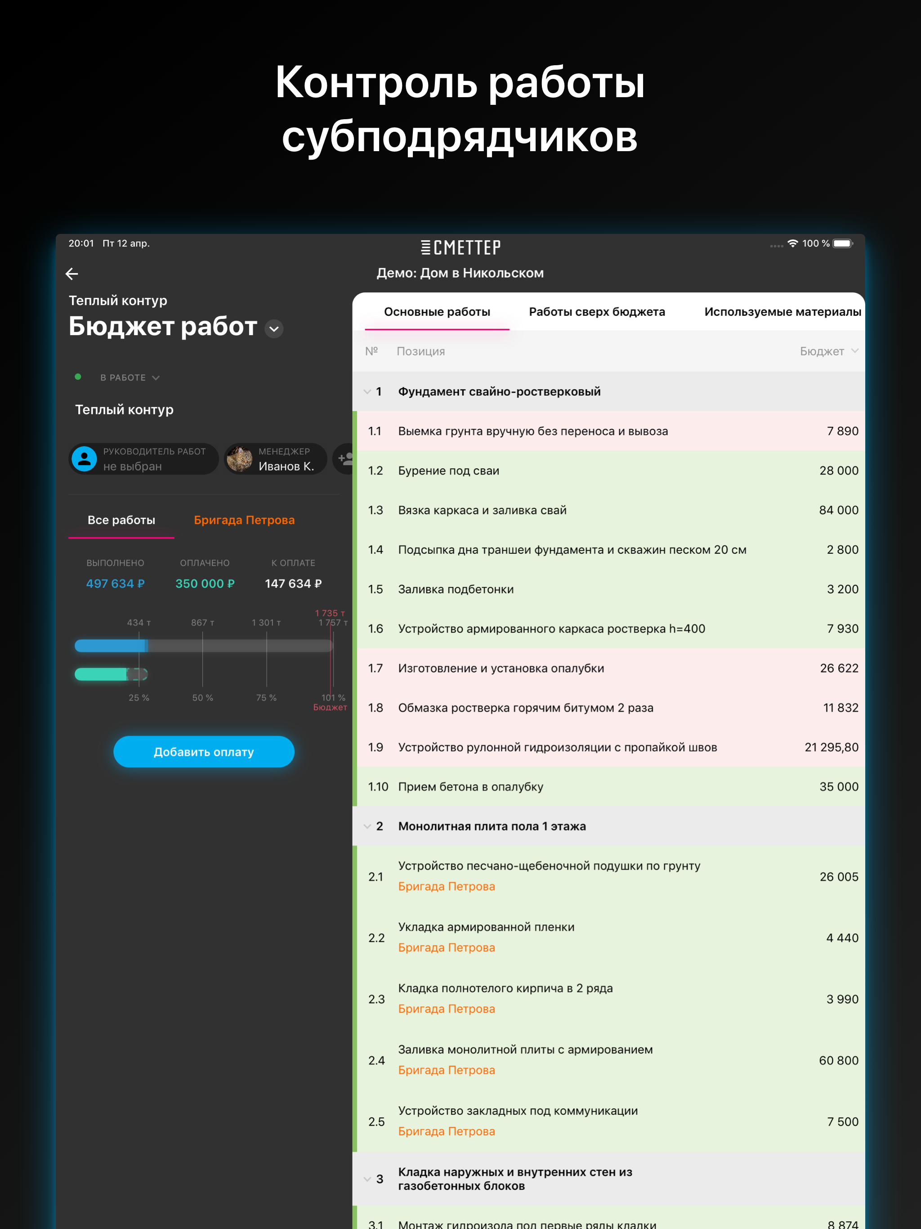Click the red Бюджет marker label
The width and height of the screenshot is (921, 1229).
click(x=330, y=707)
